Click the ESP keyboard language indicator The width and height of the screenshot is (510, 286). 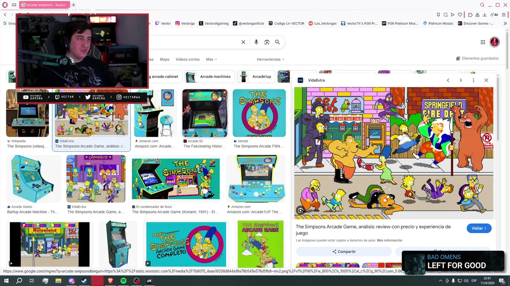(474, 281)
